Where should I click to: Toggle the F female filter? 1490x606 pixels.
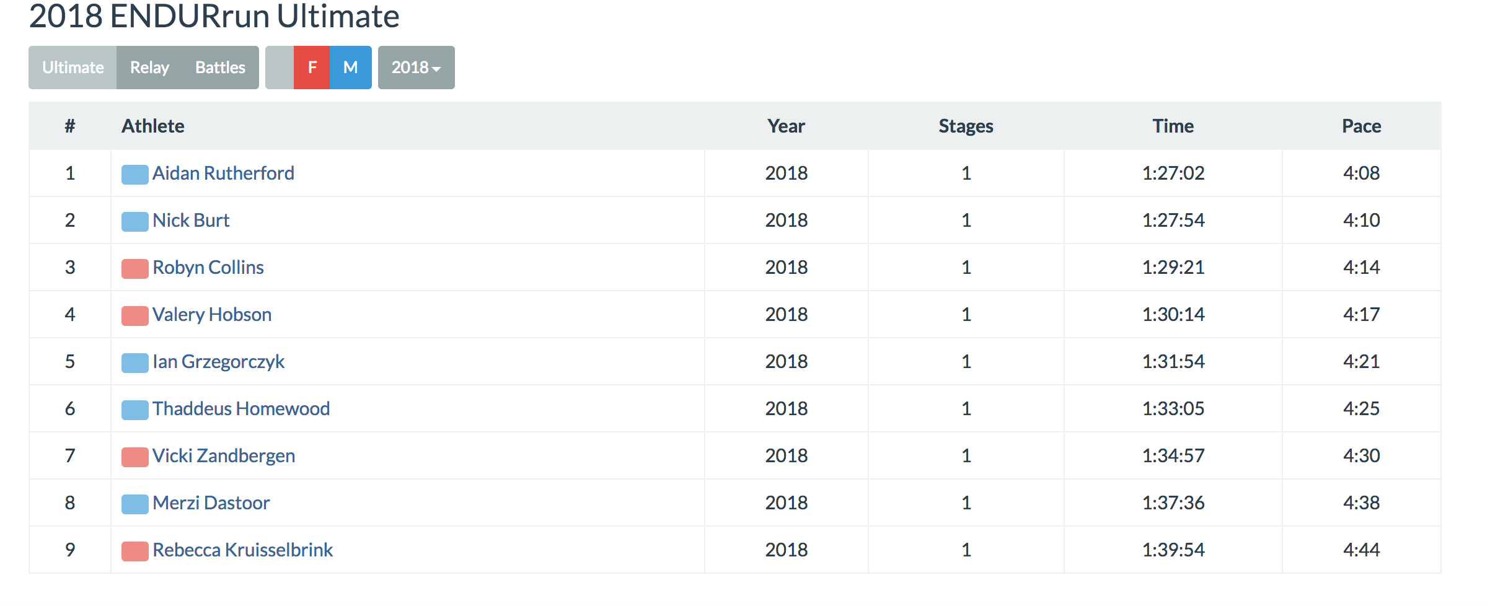tap(312, 68)
